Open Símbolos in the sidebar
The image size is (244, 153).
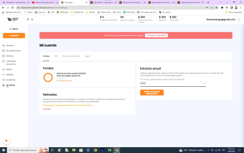tap(10, 45)
